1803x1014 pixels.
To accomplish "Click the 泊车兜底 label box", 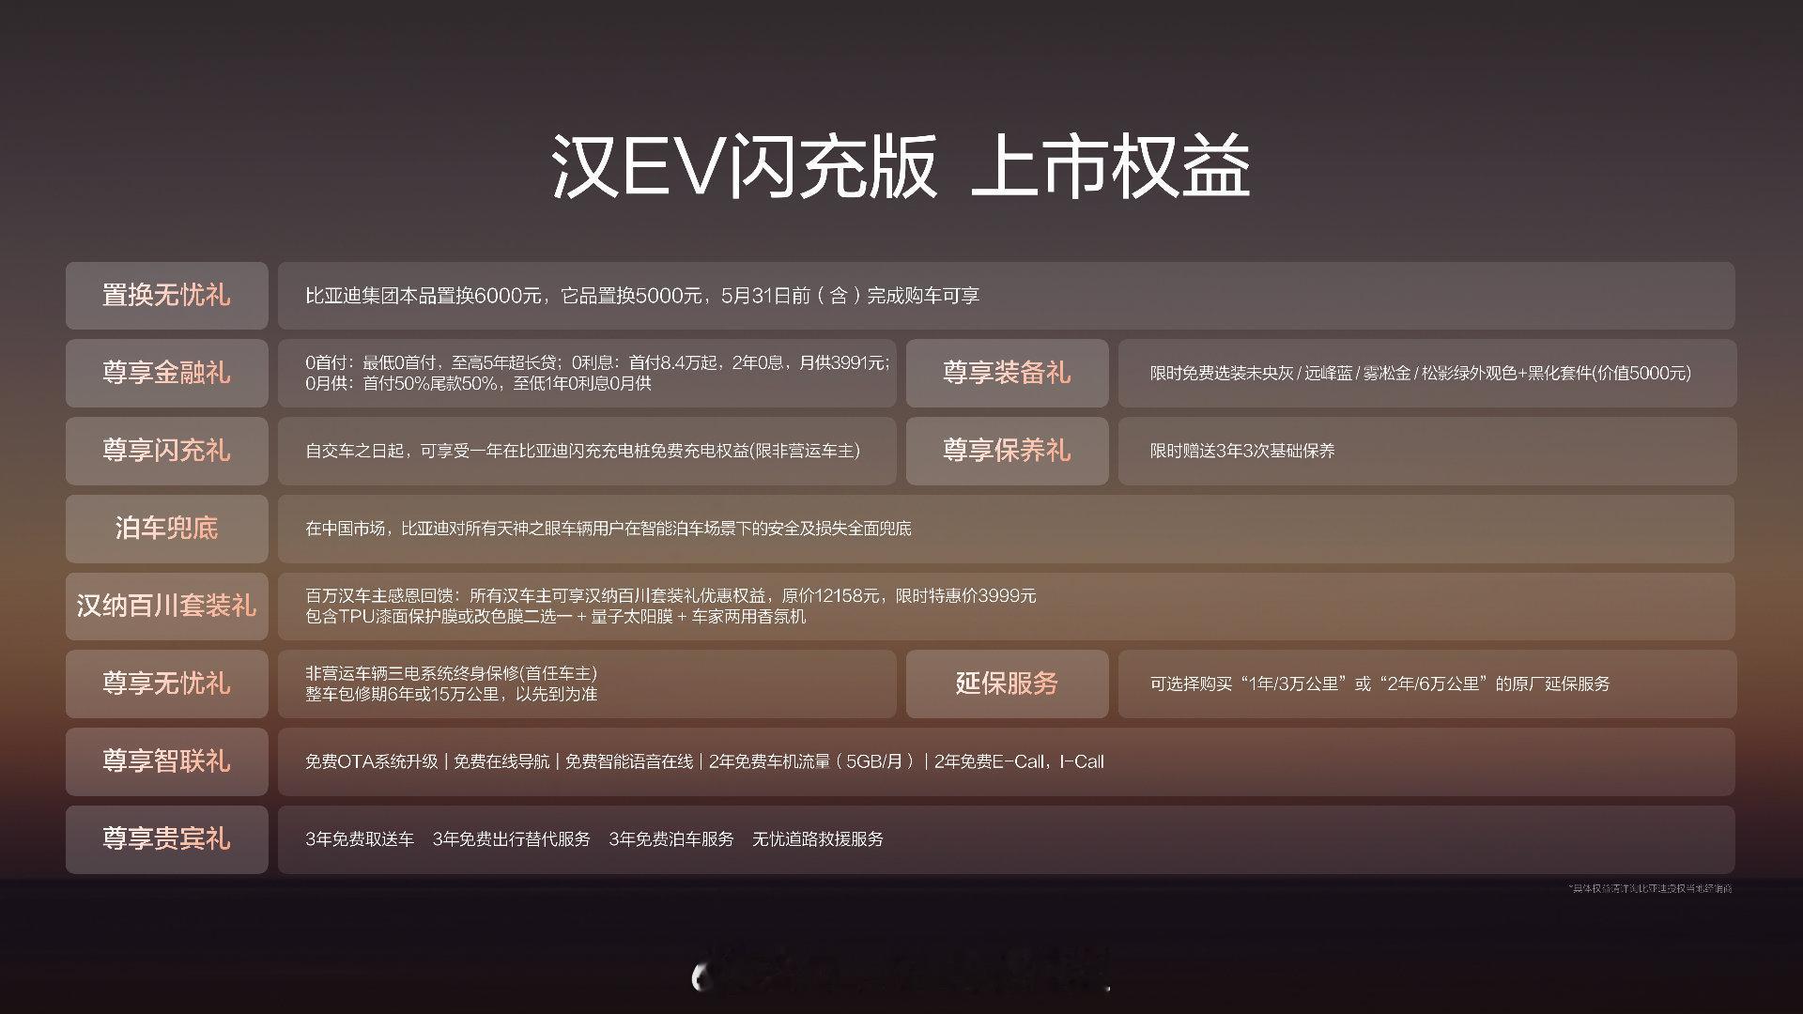I will [x=166, y=528].
